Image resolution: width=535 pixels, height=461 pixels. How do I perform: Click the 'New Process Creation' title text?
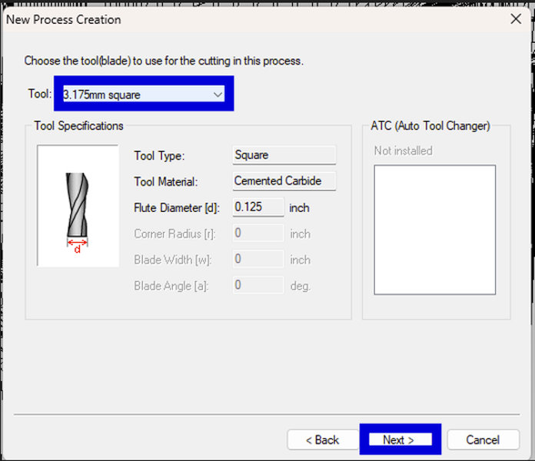click(64, 19)
